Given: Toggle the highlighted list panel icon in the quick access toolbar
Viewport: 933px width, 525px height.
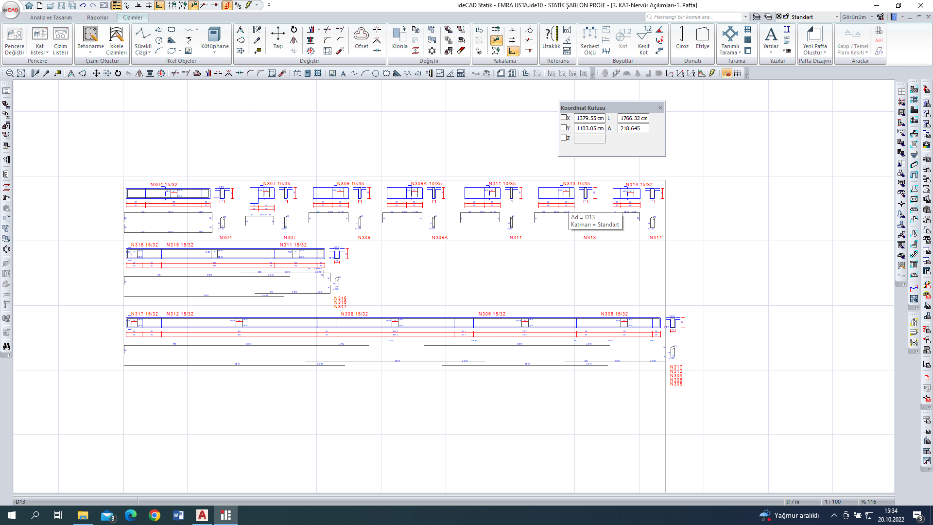Looking at the screenshot, I should point(116,5).
